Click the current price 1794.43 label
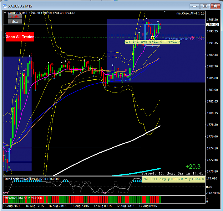Viewport: 223px width, 211px height. tap(212, 25)
